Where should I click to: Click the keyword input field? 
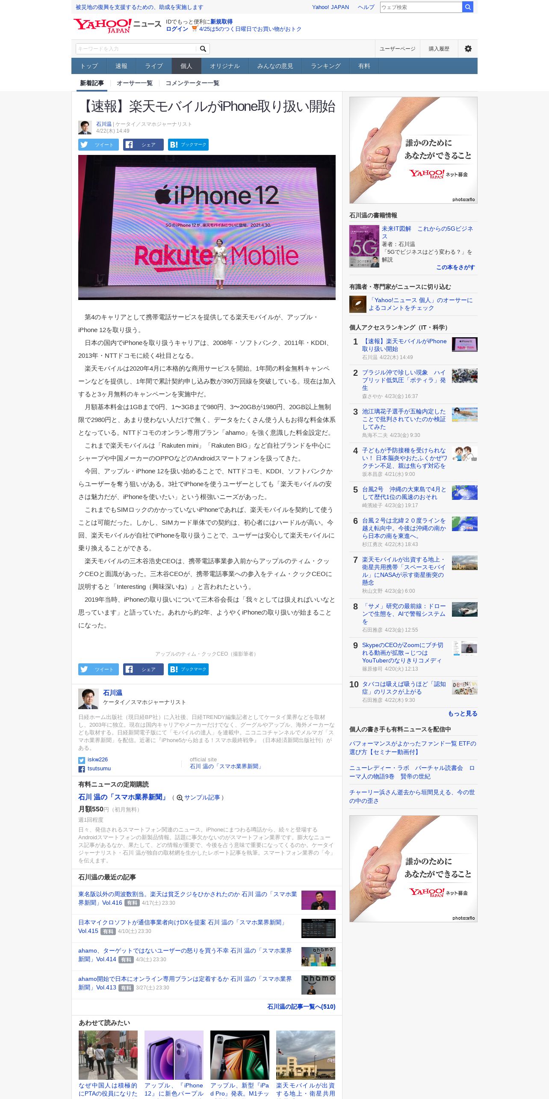[x=136, y=49]
